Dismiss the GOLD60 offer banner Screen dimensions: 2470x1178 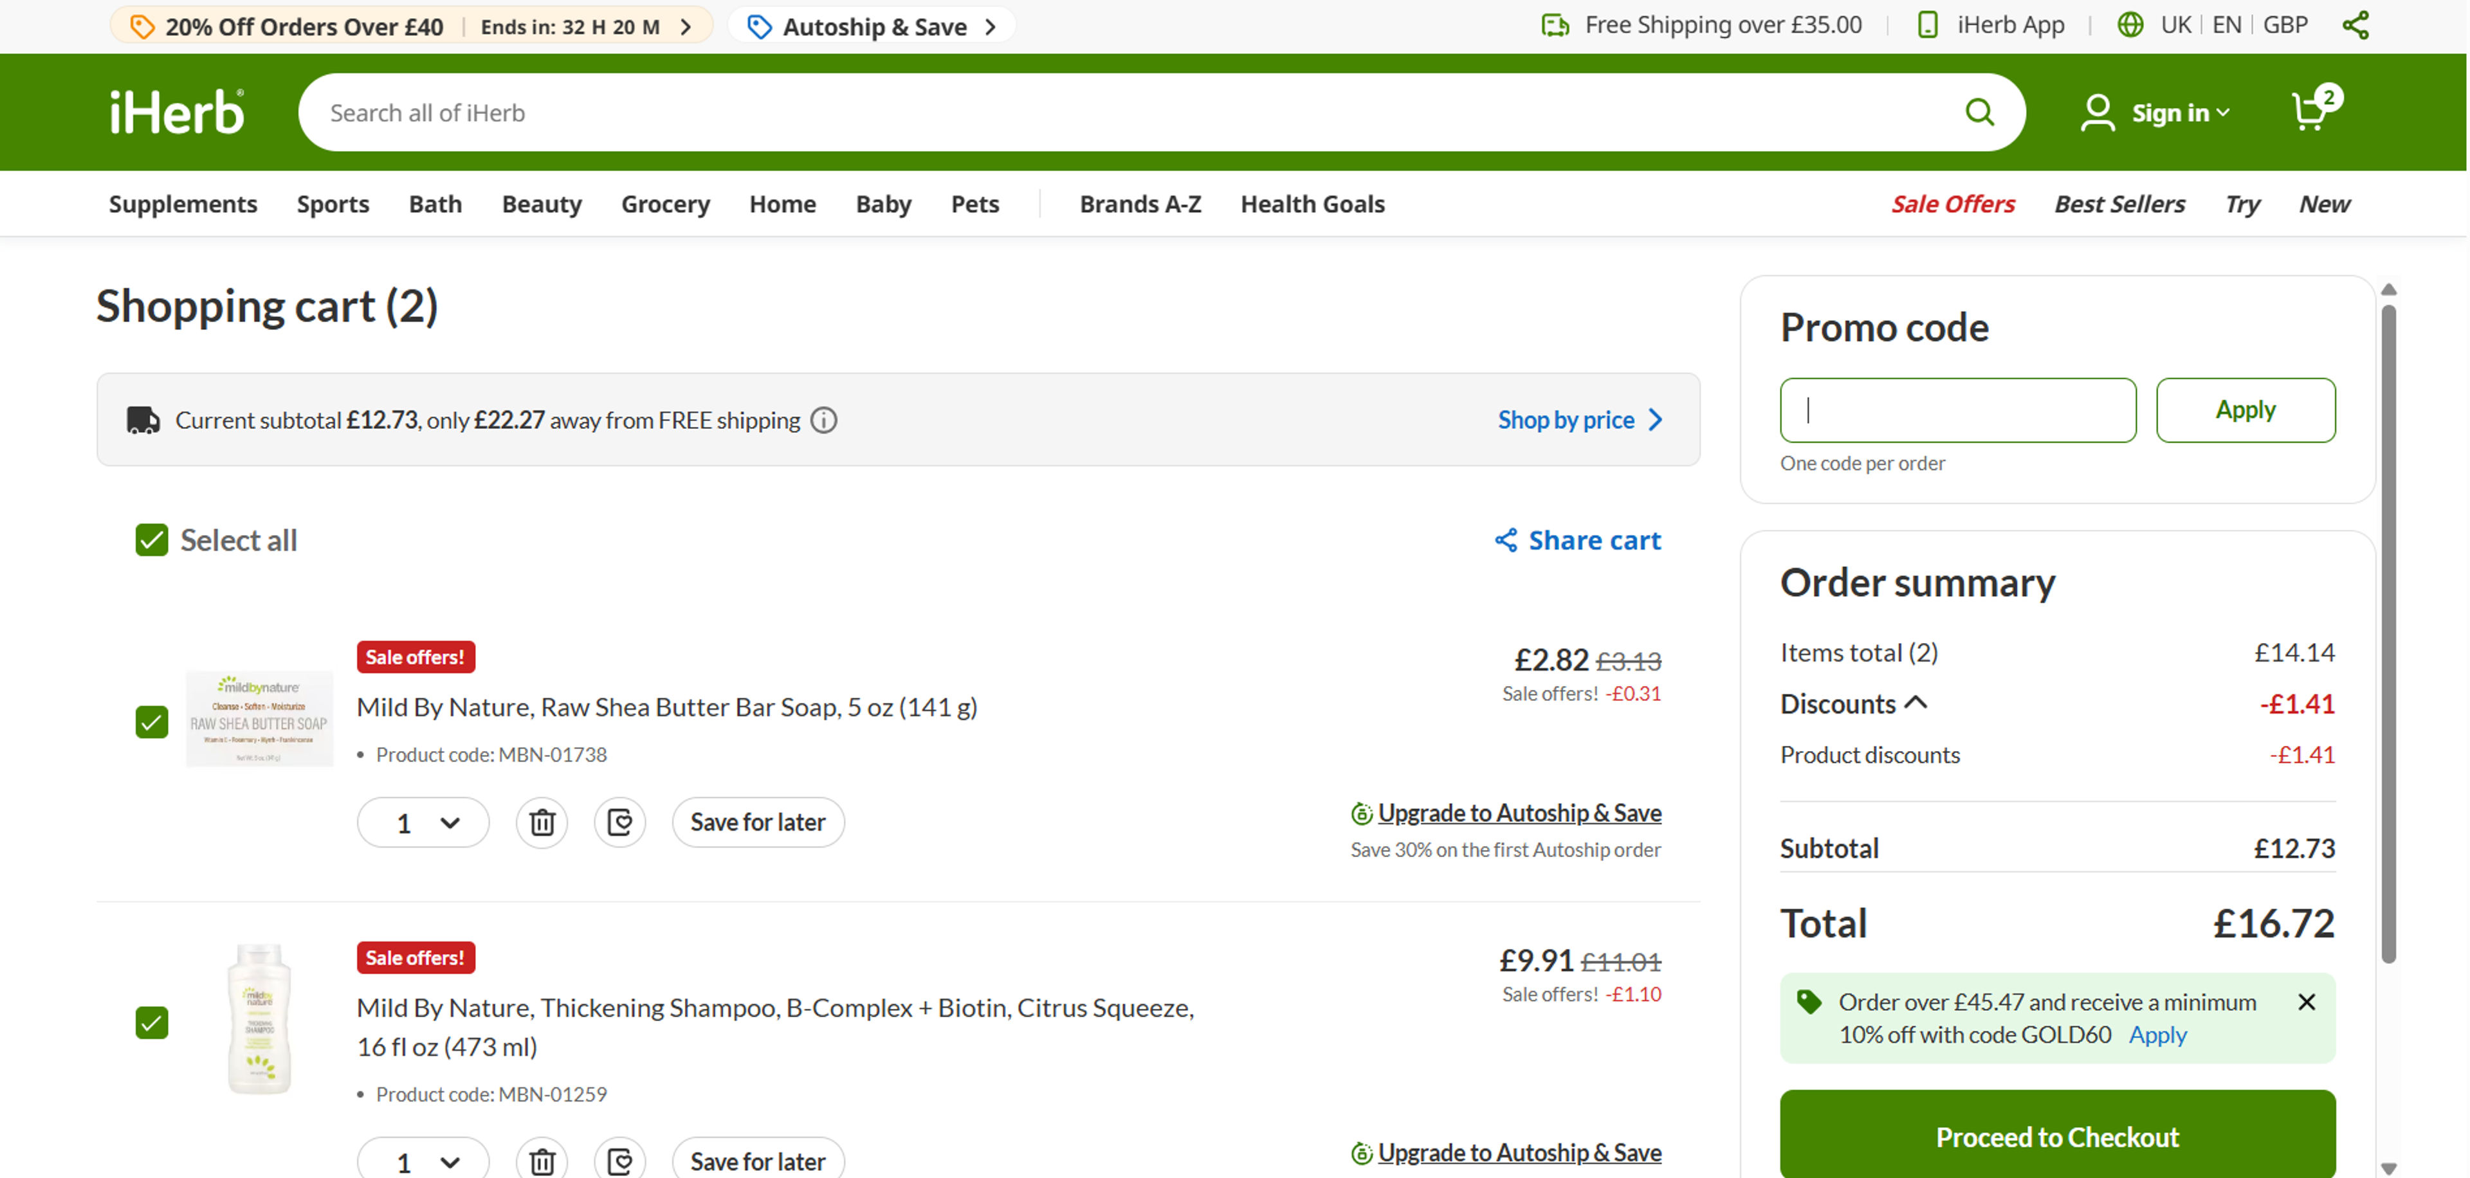pos(2307,1002)
